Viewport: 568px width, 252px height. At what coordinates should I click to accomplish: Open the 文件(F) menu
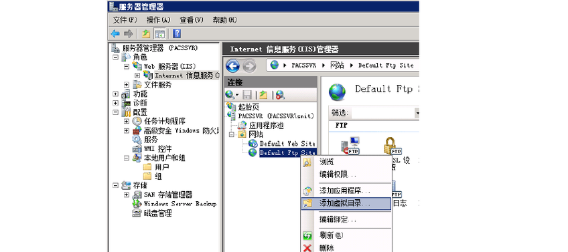click(125, 20)
